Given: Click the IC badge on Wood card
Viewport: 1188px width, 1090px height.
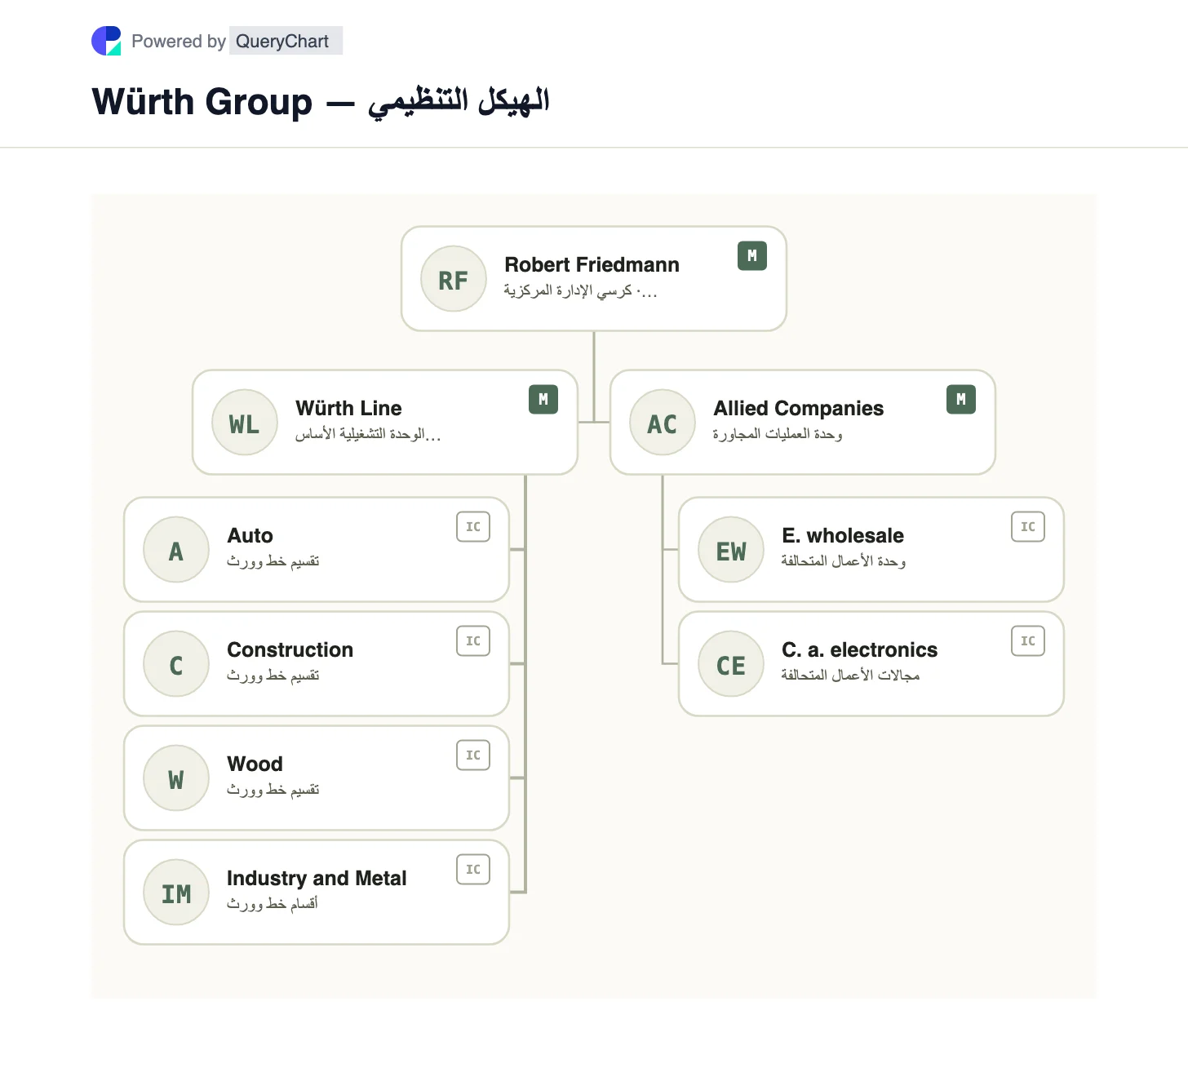Looking at the screenshot, I should [x=473, y=755].
